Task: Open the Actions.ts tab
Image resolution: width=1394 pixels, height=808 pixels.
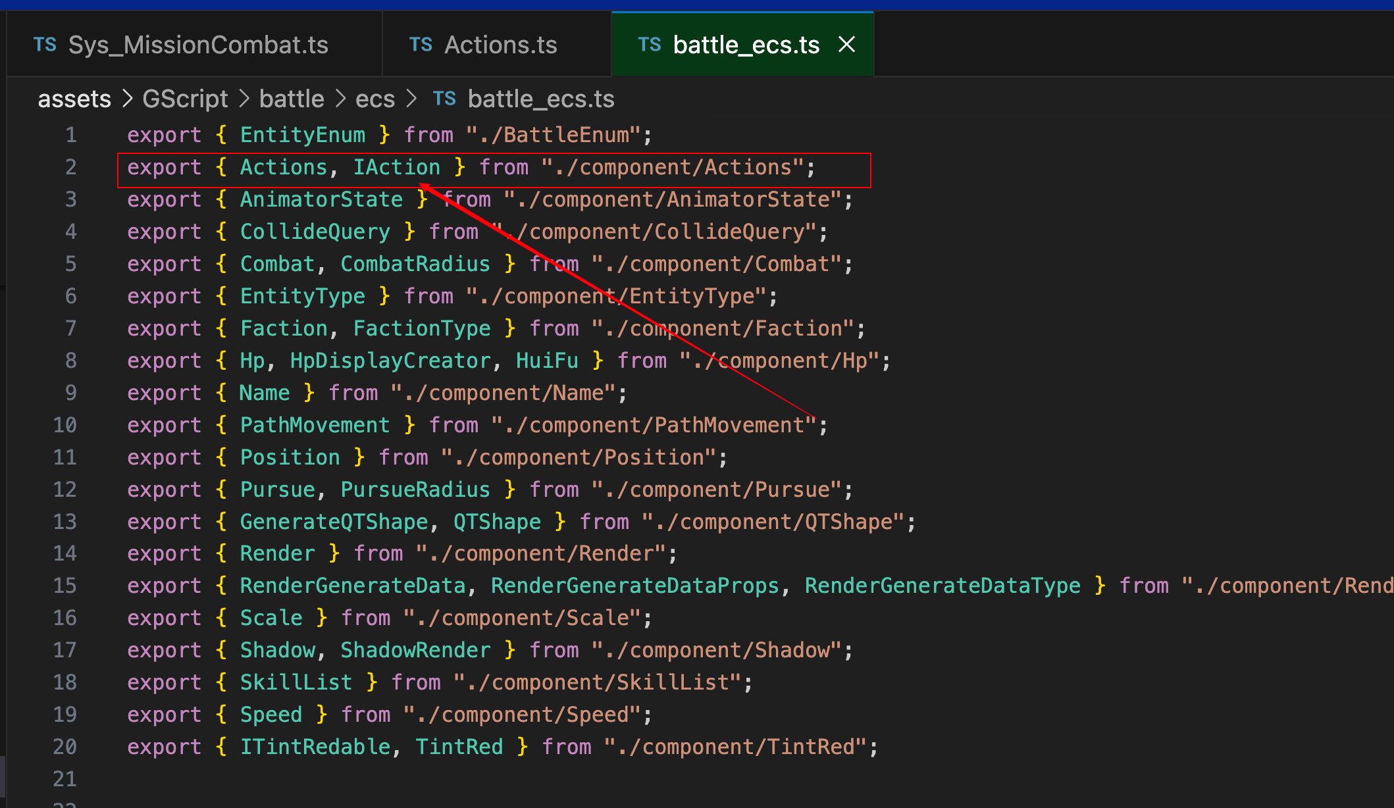Action: [x=500, y=45]
